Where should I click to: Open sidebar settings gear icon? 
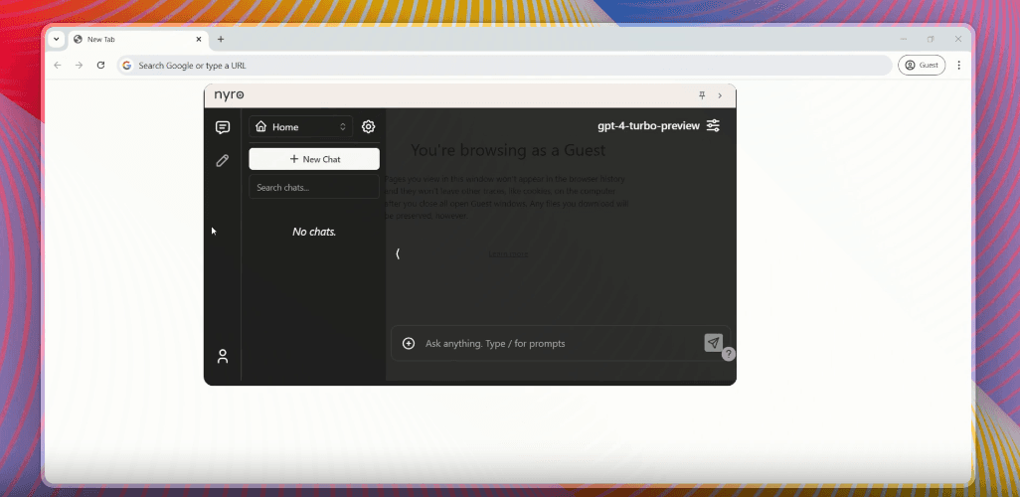pyautogui.click(x=368, y=127)
